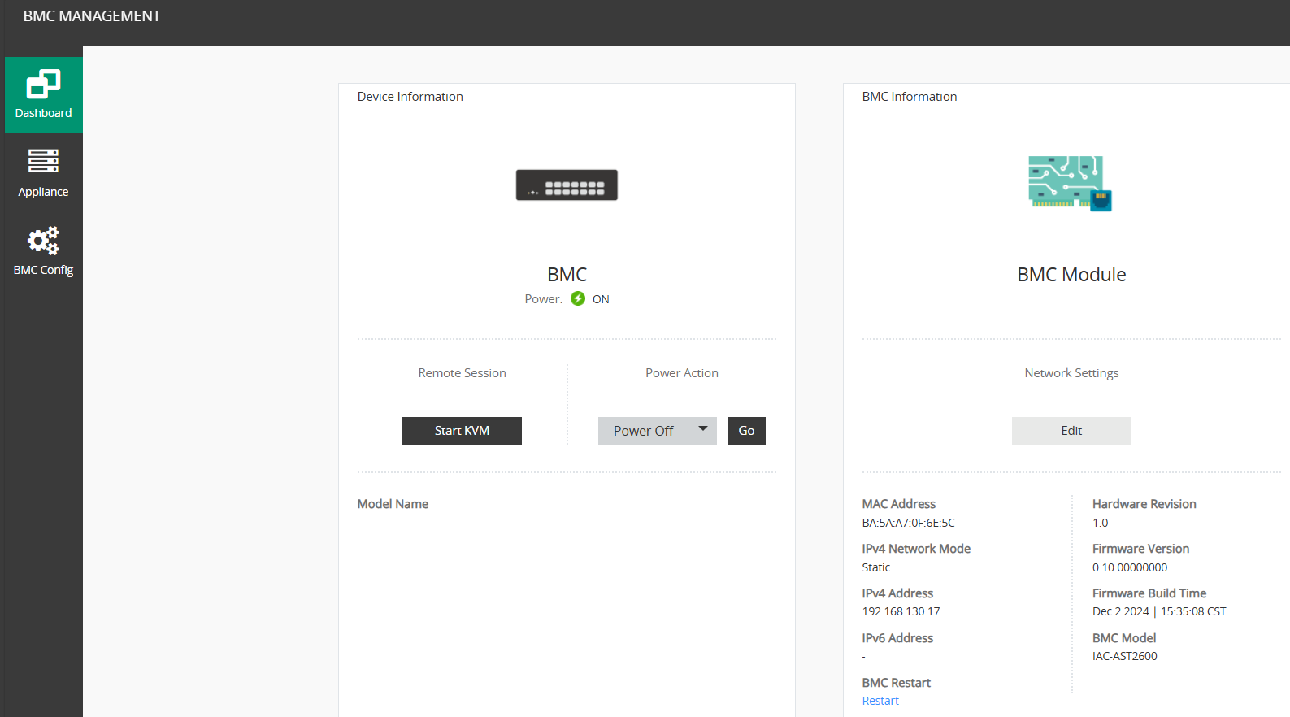Open BMC Config gears icon
This screenshot has height=717, width=1290.
click(x=43, y=241)
